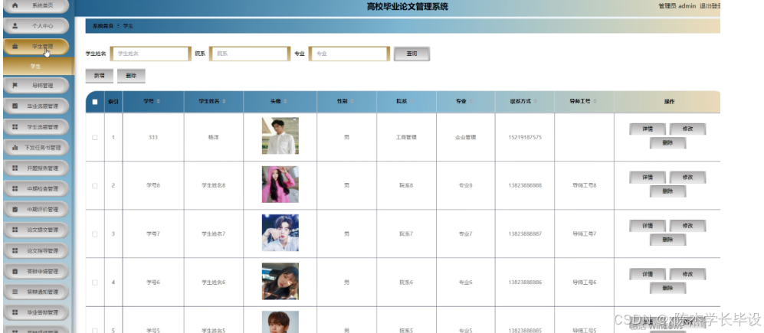
Task: Collapse the 学生管理 sidebar menu
Action: coord(36,47)
